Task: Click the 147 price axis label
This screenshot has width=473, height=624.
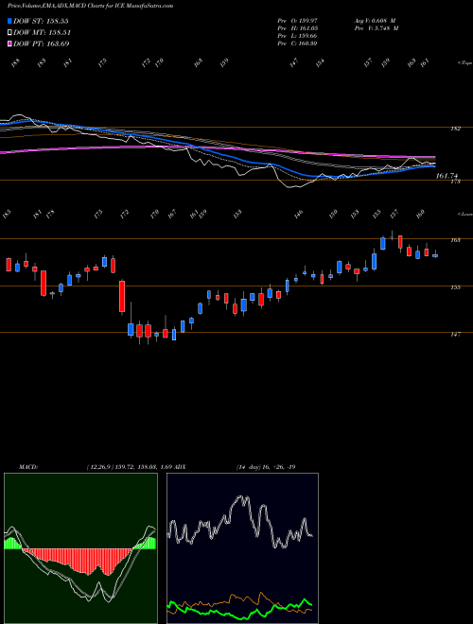Action: pyautogui.click(x=456, y=335)
